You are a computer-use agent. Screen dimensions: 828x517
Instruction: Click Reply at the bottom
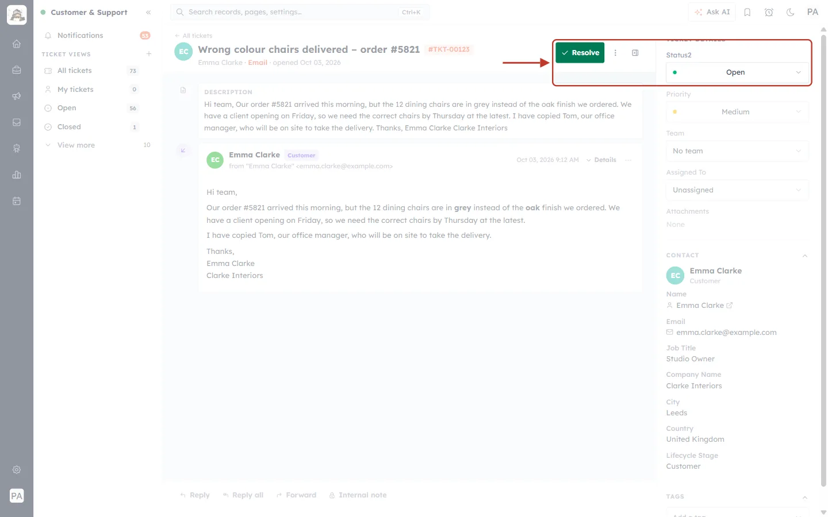(x=195, y=495)
